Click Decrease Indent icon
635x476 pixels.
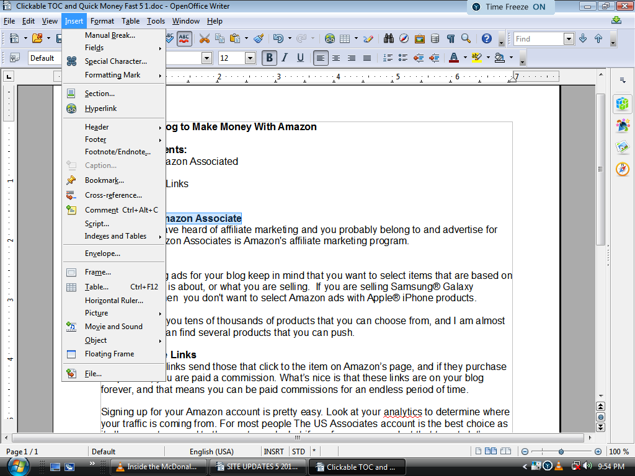pos(419,58)
